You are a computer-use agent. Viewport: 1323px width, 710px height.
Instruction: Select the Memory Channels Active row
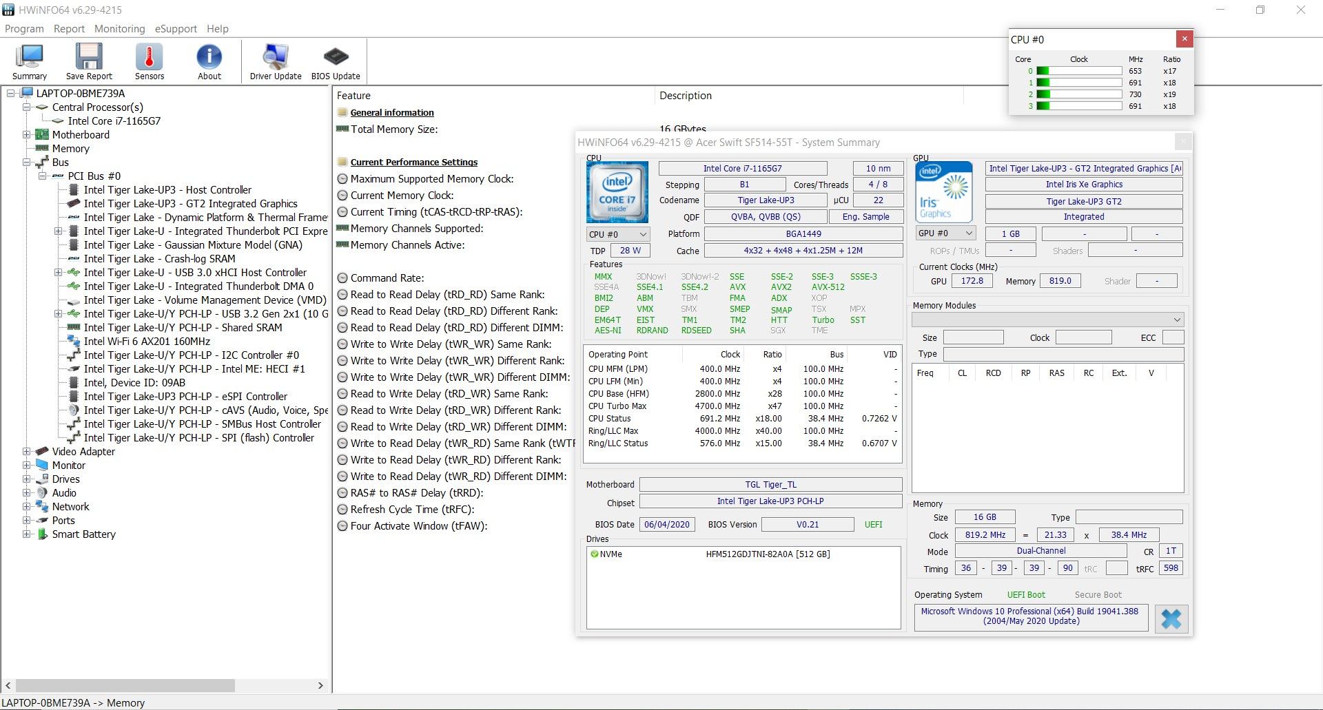tap(407, 245)
